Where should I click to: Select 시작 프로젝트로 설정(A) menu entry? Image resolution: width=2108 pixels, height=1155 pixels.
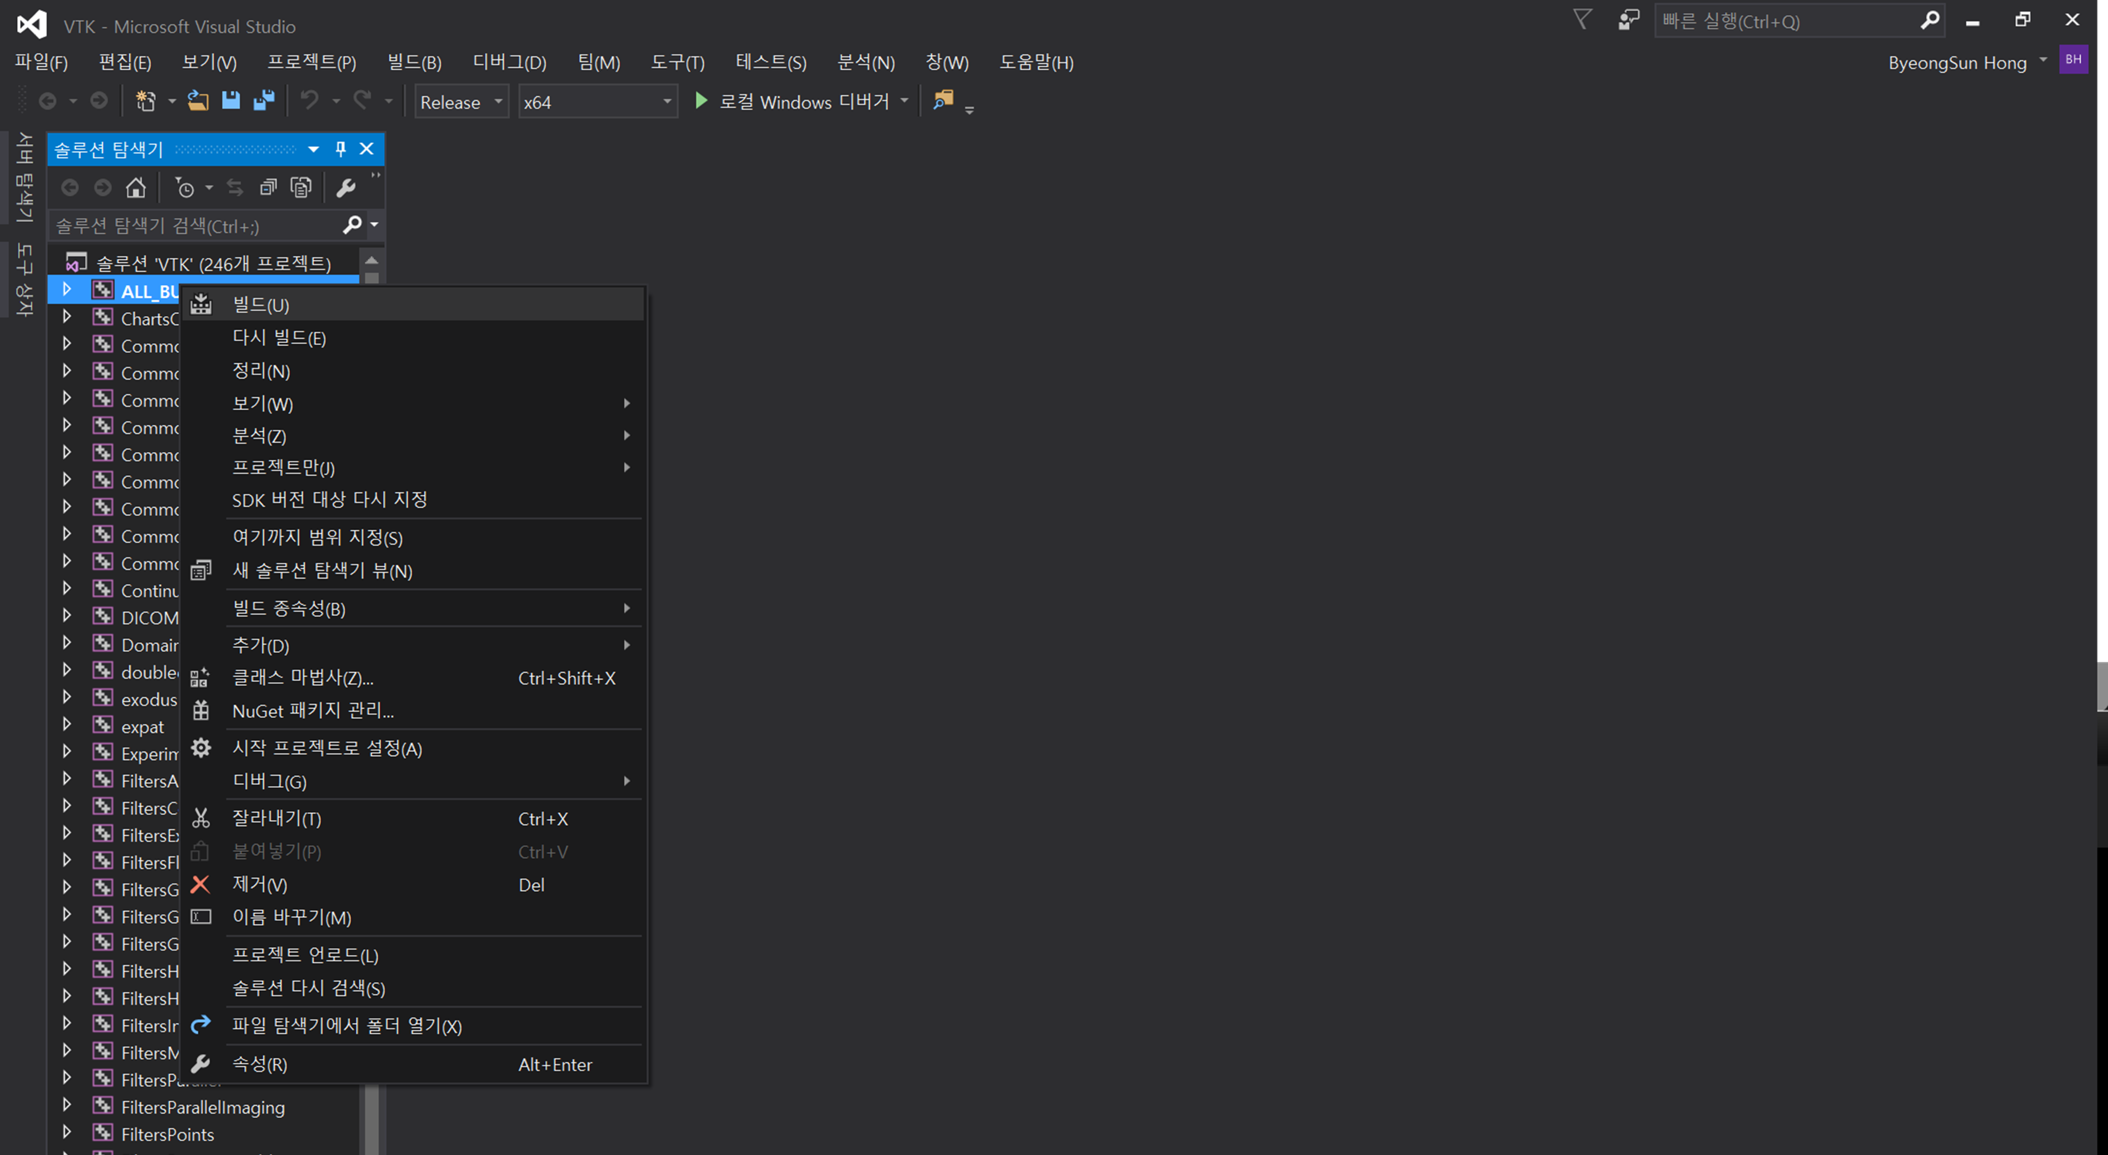(327, 748)
